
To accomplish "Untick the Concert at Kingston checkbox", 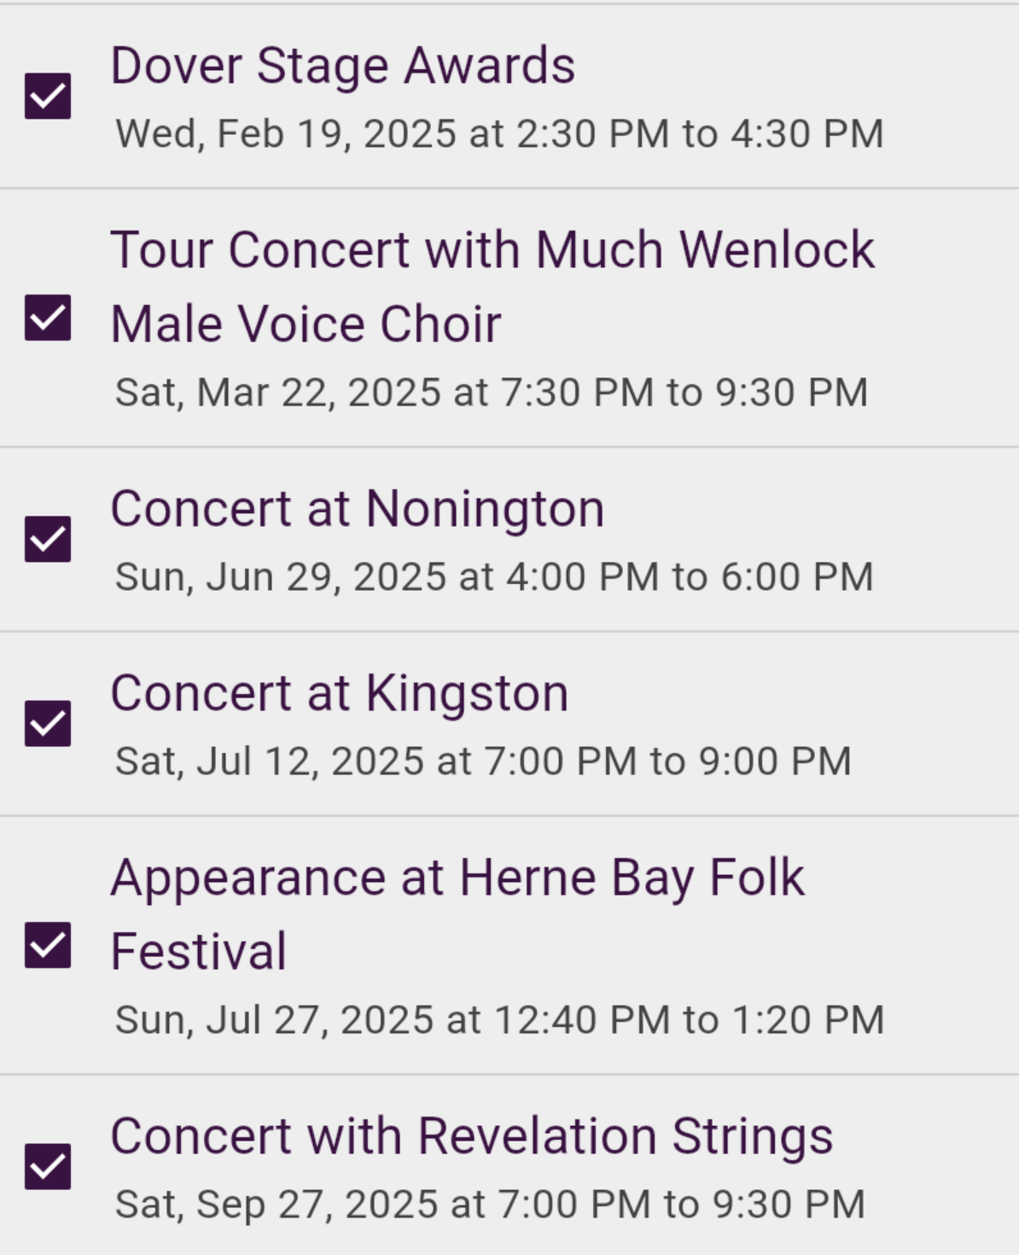I will 48,723.
